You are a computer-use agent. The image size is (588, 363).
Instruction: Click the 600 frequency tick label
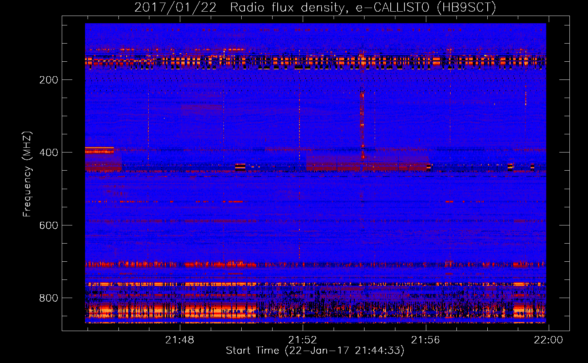coord(49,225)
